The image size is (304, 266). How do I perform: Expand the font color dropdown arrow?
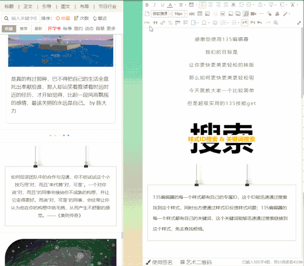[x=176, y=5]
